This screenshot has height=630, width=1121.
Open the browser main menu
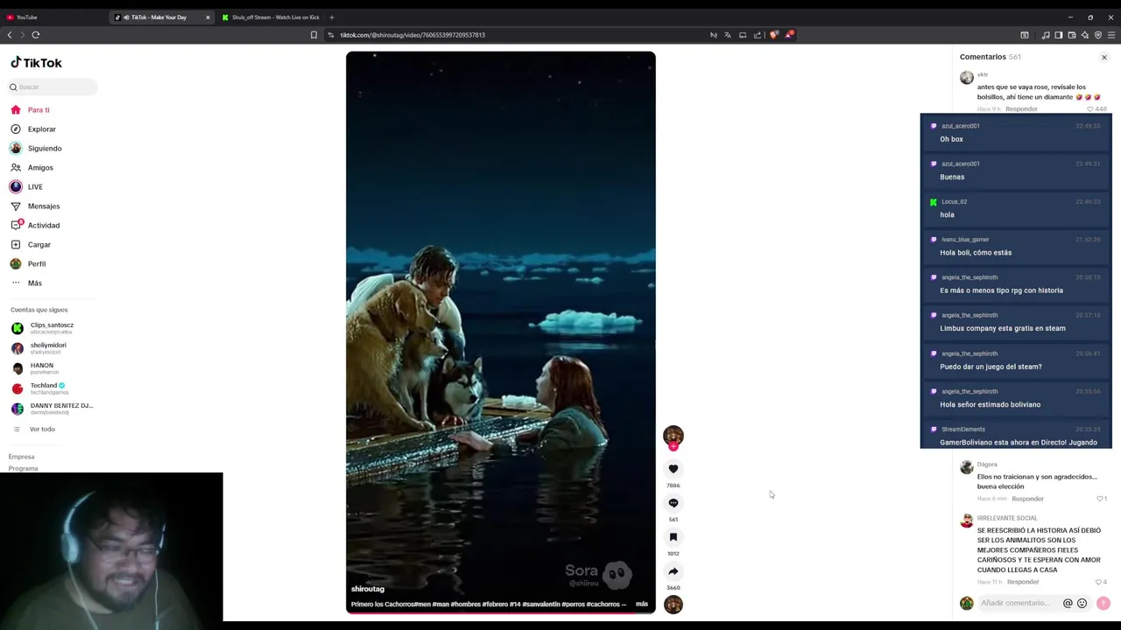(1111, 35)
